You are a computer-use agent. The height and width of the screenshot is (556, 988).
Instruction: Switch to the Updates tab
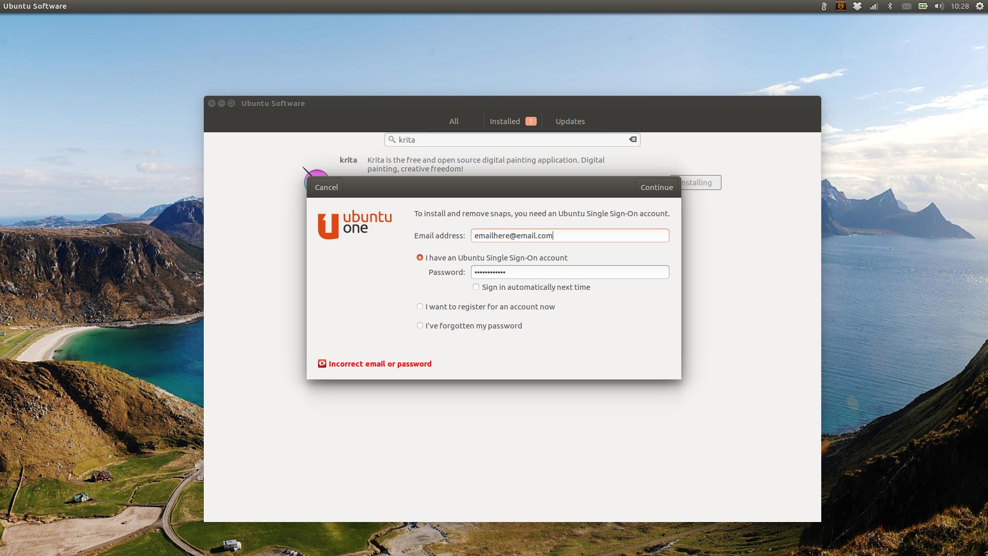[570, 121]
